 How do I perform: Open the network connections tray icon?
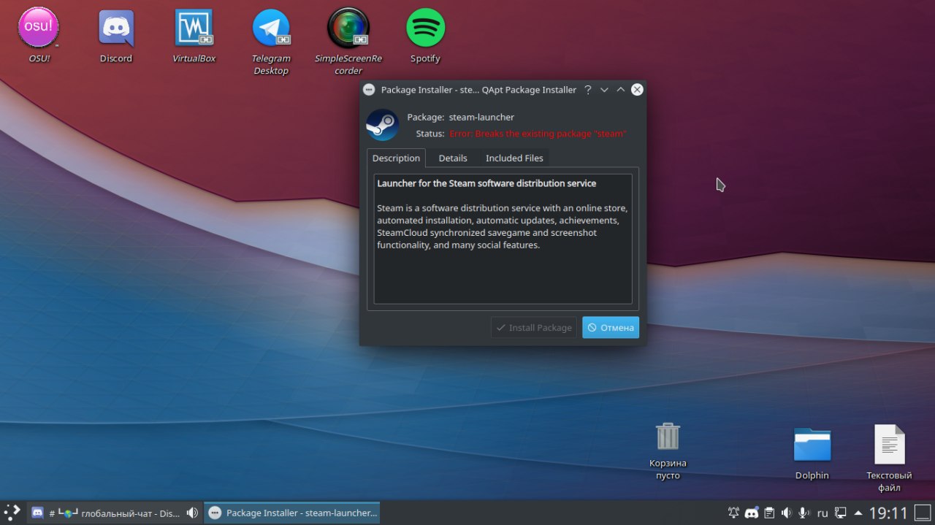[x=841, y=513]
